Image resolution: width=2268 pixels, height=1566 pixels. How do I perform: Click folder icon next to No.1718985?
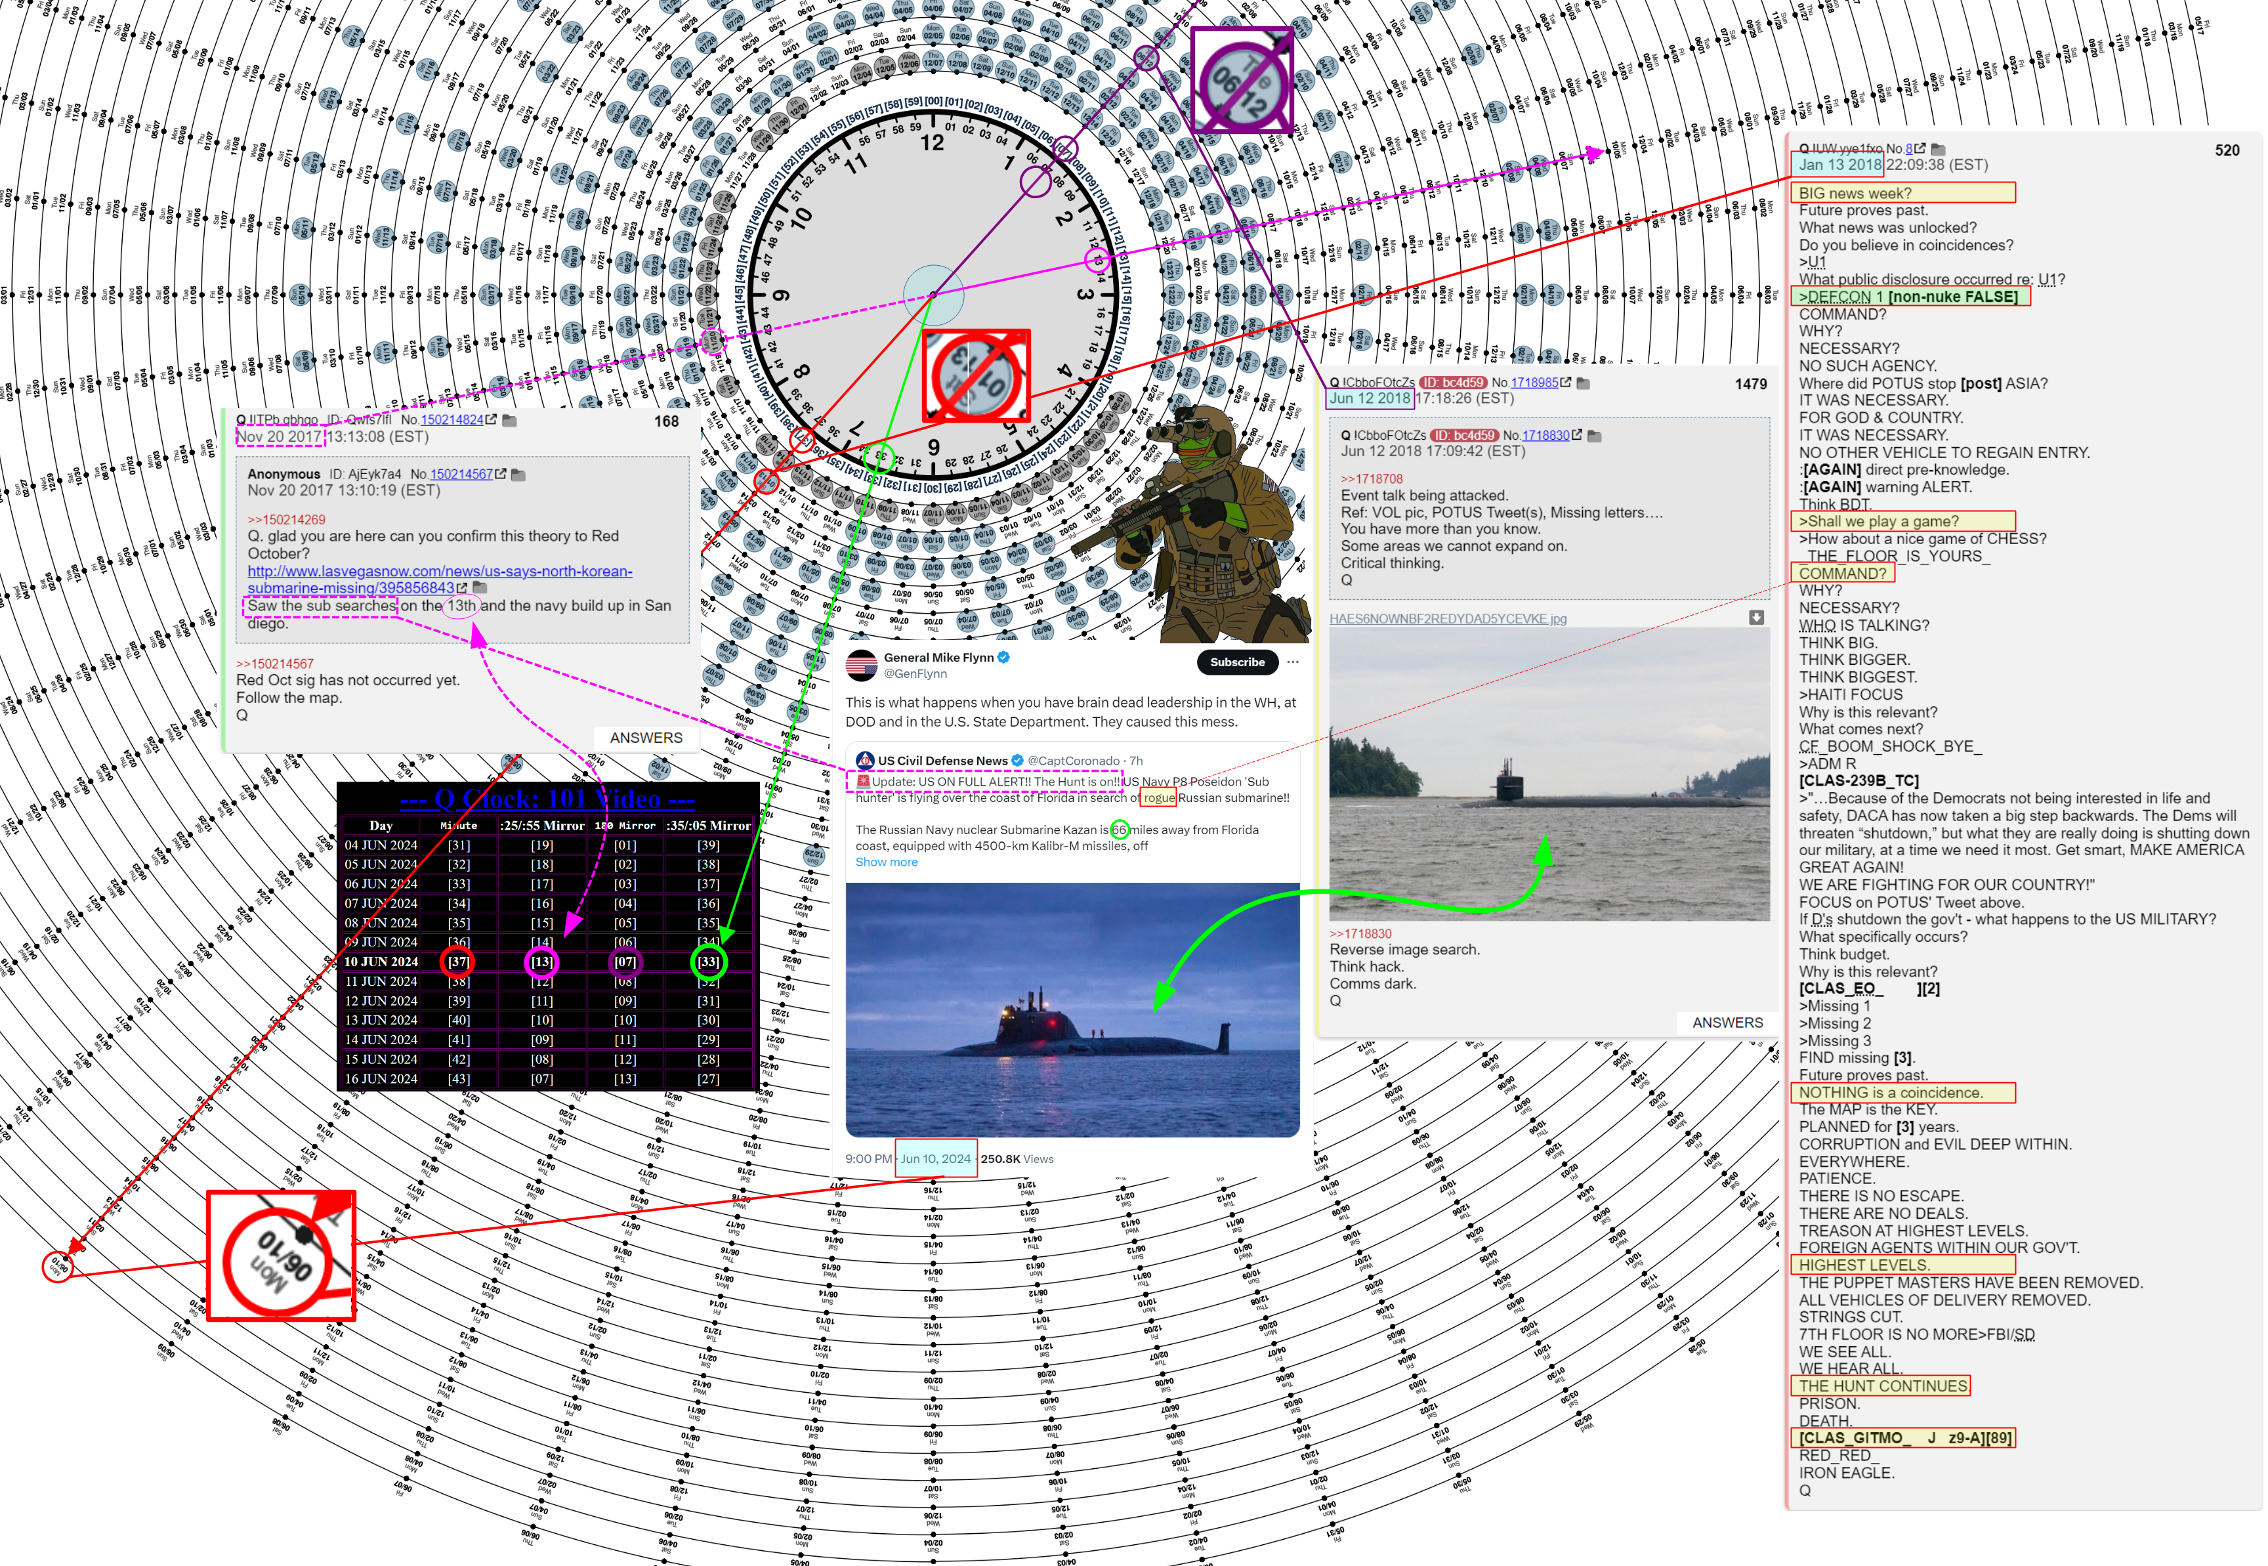(x=1582, y=384)
